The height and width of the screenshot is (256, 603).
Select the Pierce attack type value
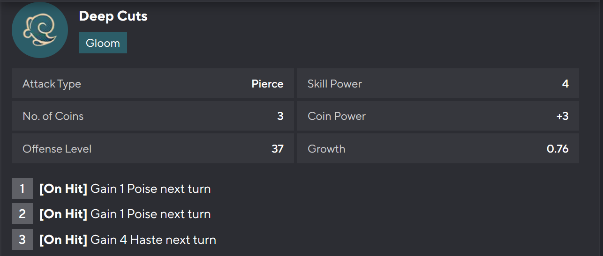(267, 84)
